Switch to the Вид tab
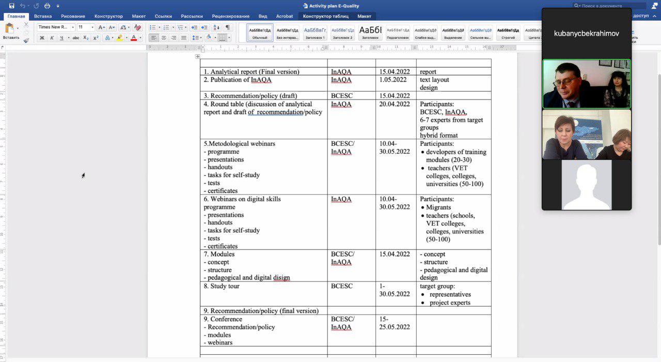Viewport: 661px width, 362px height. point(263,17)
